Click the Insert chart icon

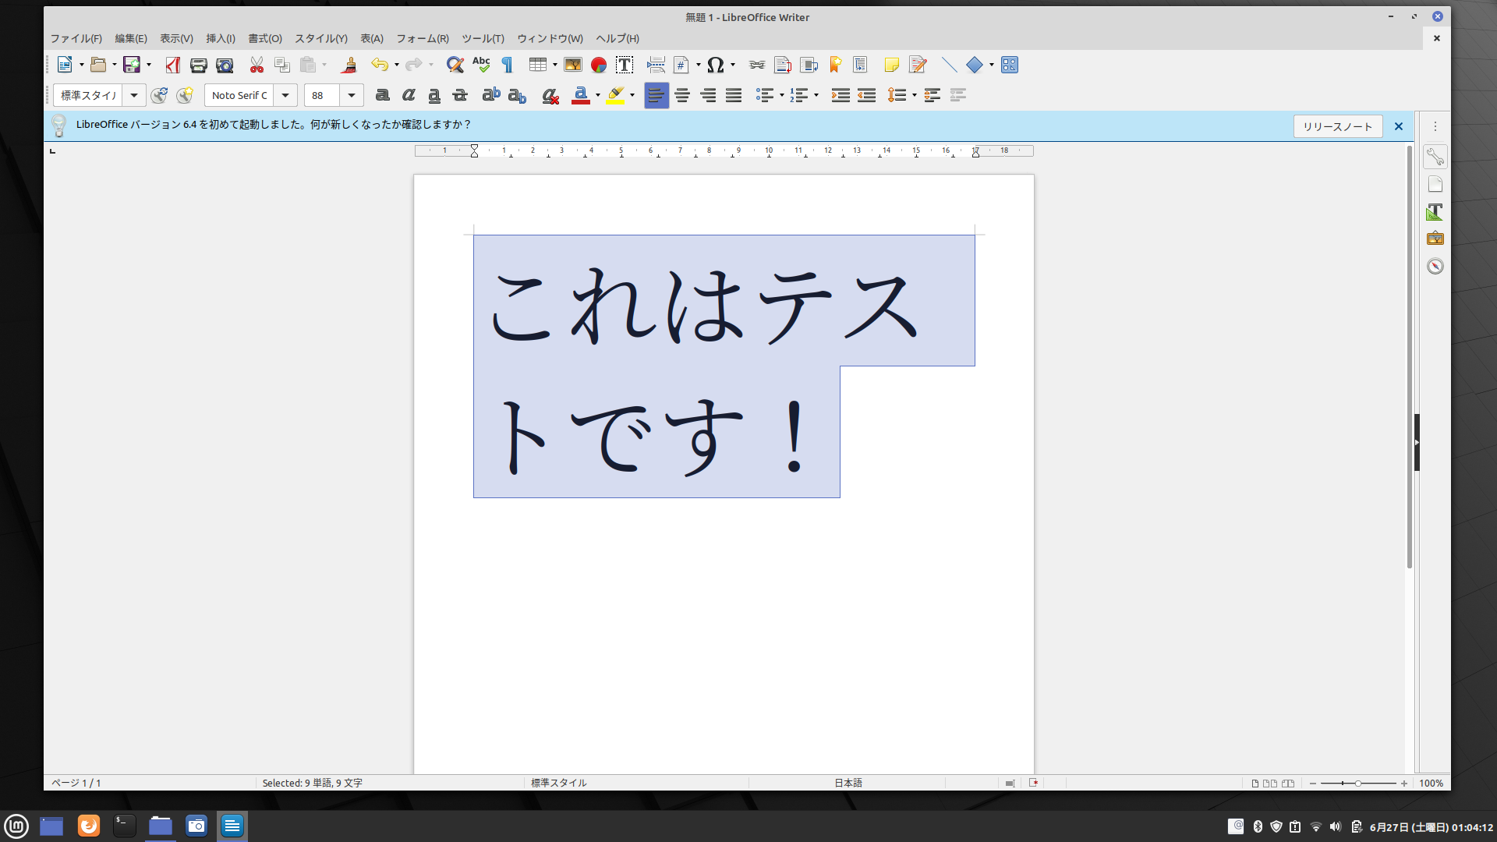click(x=599, y=65)
